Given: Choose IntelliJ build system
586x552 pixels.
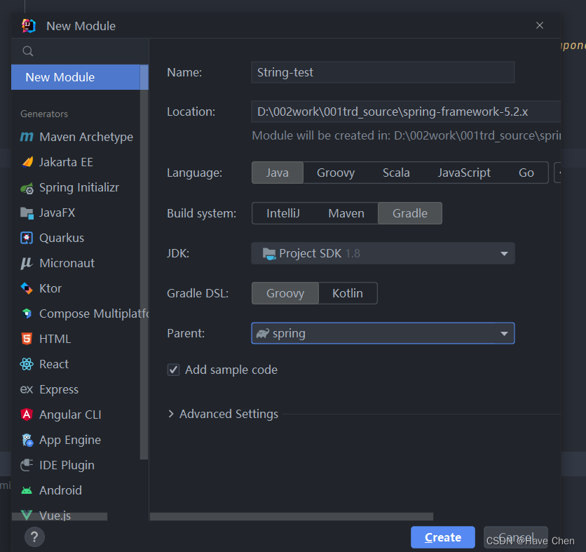Looking at the screenshot, I should (x=283, y=213).
